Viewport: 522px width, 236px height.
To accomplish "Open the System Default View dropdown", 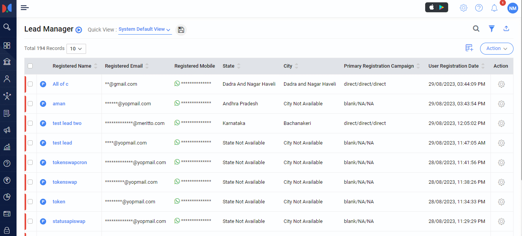I will pos(145,29).
